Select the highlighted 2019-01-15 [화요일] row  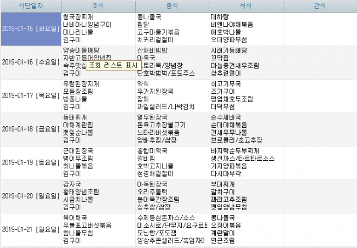pyautogui.click(x=30, y=29)
